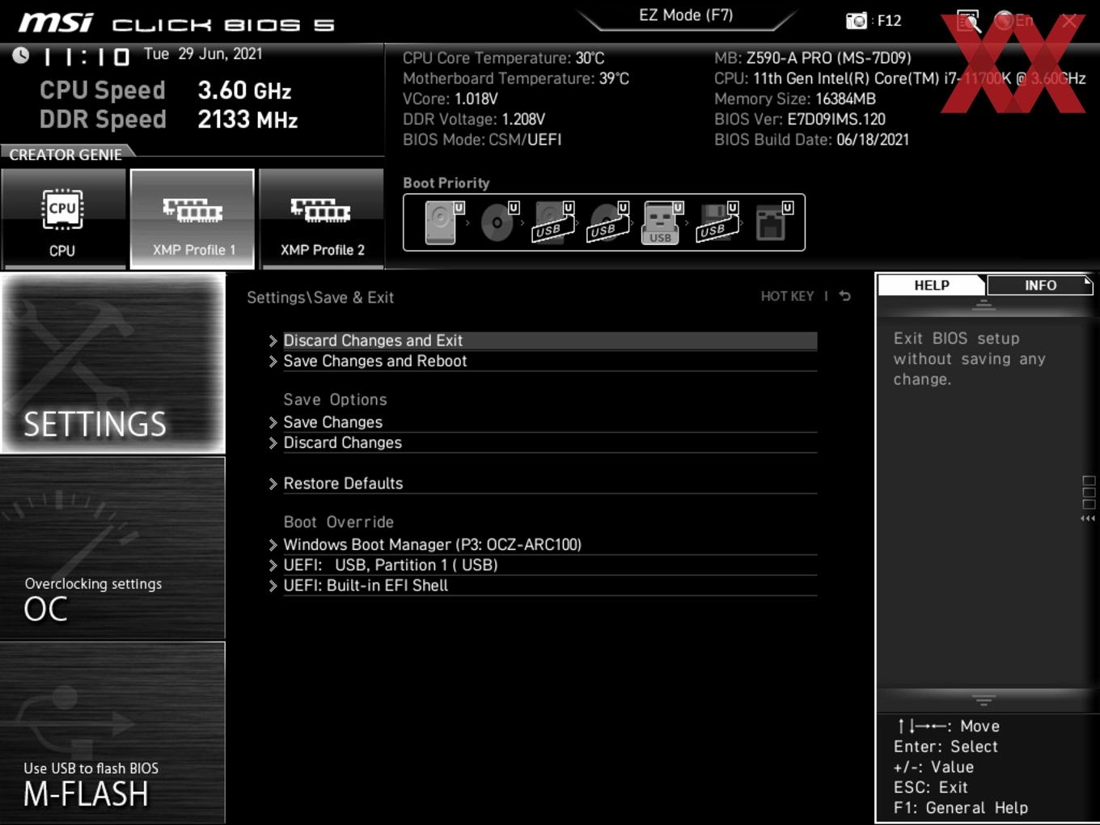The image size is (1100, 825).
Task: Open the HOT KEY menu
Action: (x=787, y=296)
